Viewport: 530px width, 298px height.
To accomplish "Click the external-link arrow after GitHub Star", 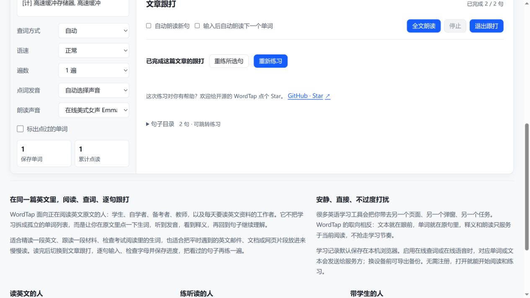I will (x=328, y=96).
